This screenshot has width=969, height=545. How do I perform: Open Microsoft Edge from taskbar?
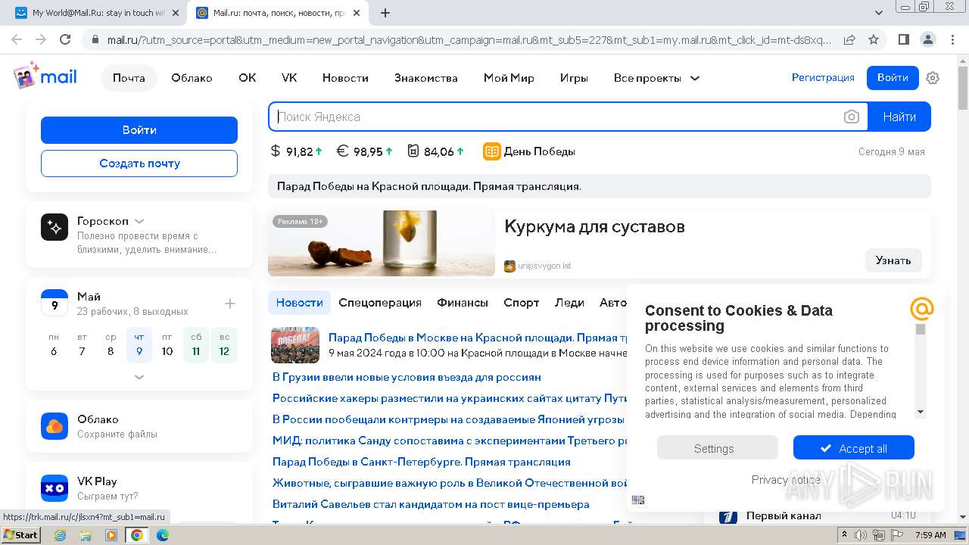point(163,535)
